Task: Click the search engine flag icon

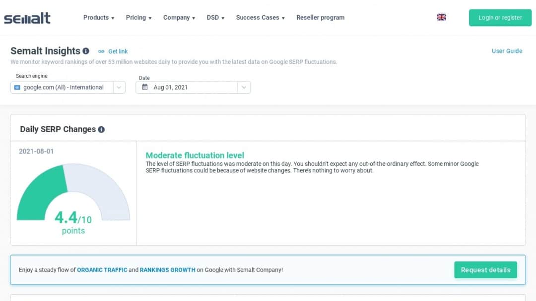Action: coord(17,88)
